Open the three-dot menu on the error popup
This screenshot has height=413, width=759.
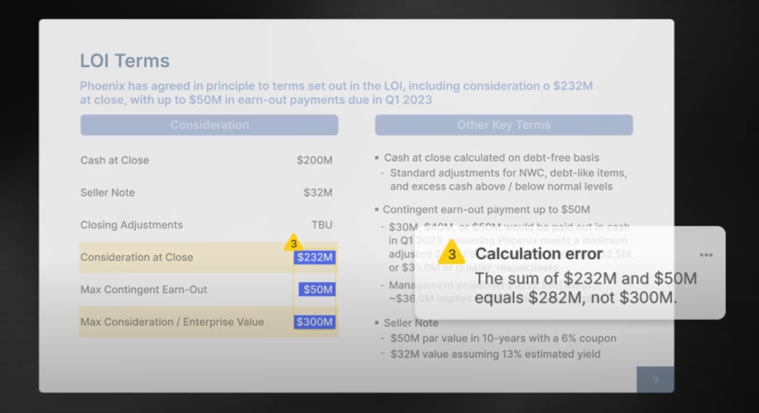click(706, 255)
